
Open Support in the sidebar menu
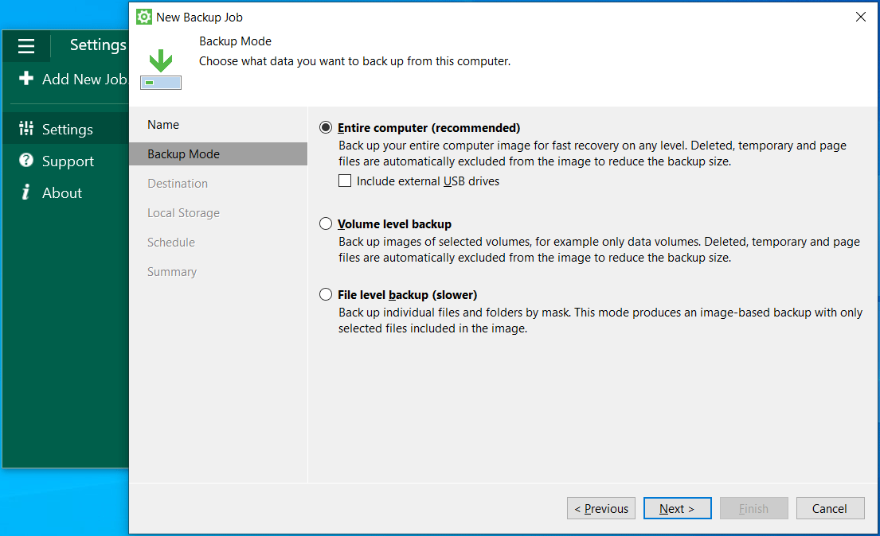pos(65,161)
